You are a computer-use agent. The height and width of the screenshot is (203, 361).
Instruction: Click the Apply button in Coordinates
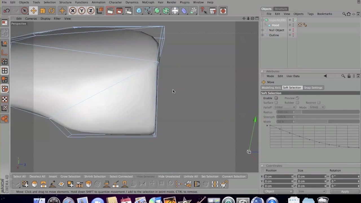(x=345, y=191)
